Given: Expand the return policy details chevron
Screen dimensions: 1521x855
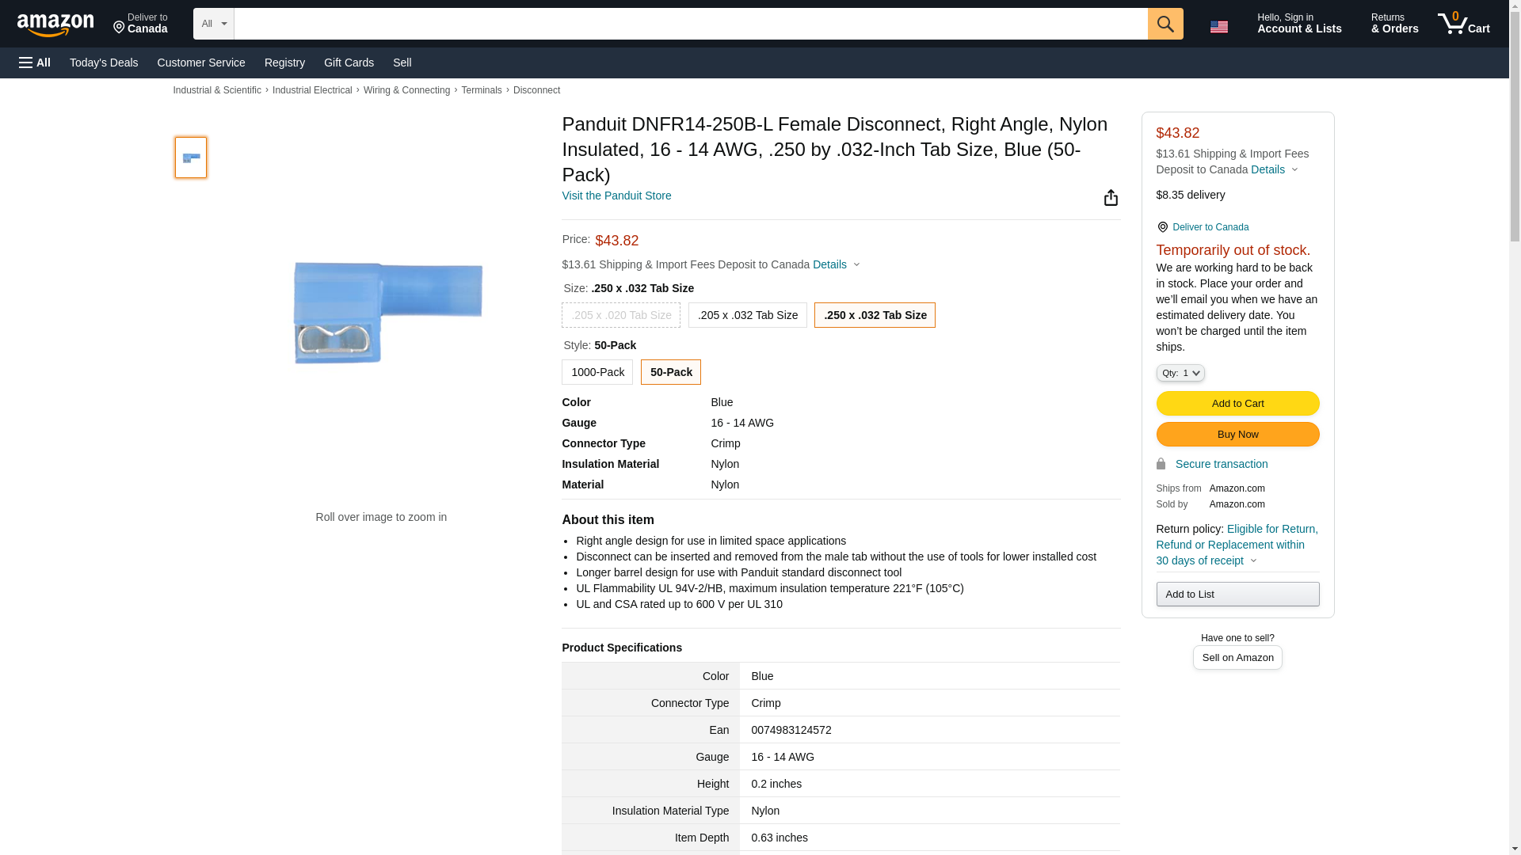Looking at the screenshot, I should click(1253, 561).
